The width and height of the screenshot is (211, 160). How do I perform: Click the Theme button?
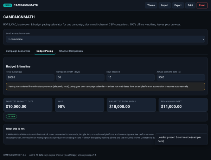point(151,5)
